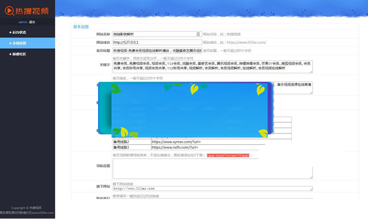Click the 首页标题 text field

[157, 50]
